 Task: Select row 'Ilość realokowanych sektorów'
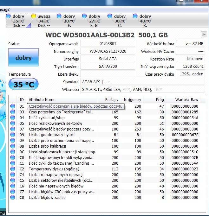tap(104, 123)
